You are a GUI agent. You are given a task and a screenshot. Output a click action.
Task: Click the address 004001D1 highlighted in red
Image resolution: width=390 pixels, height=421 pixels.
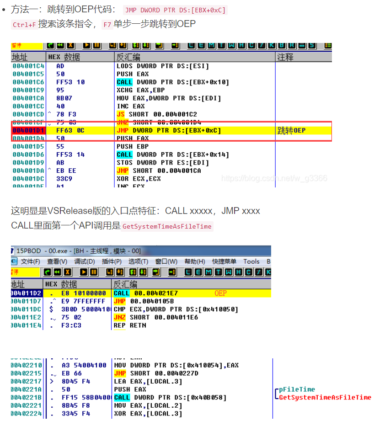(28, 130)
